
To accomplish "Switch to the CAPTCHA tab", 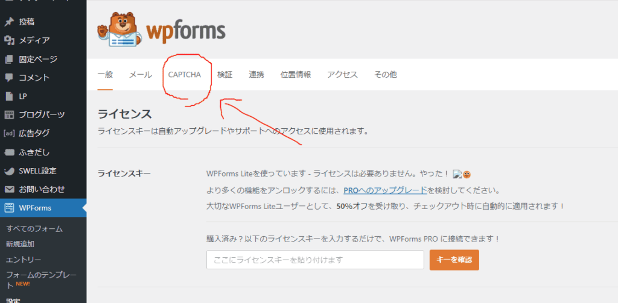I will coord(185,75).
